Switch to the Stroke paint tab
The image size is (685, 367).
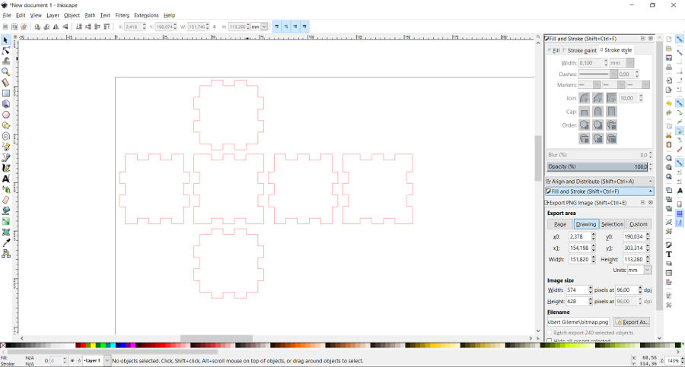tap(580, 50)
